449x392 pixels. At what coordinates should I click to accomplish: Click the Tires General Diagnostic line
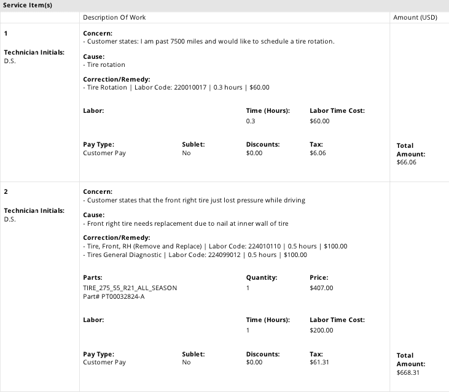195,255
